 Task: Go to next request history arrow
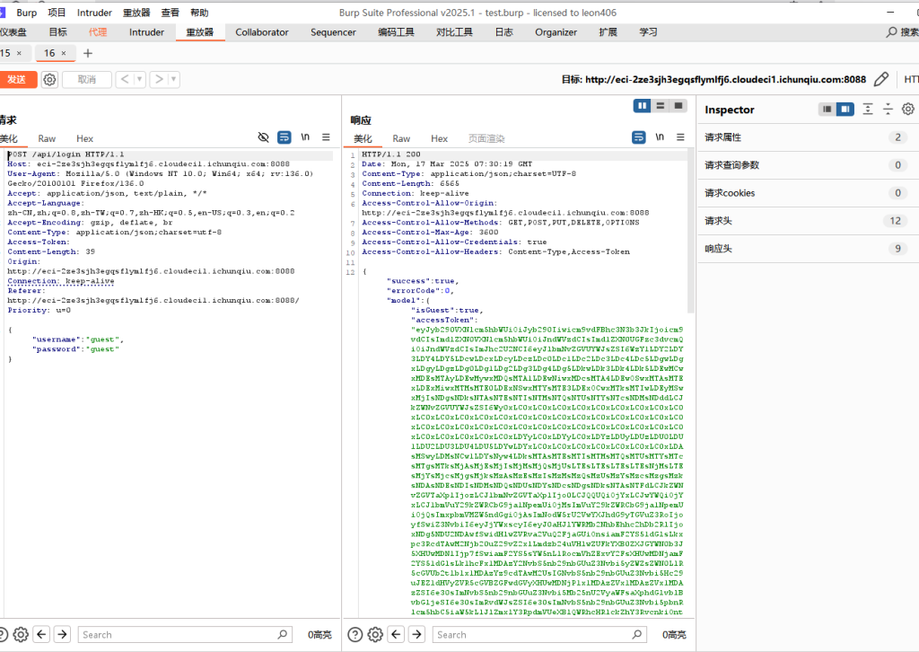(x=159, y=79)
